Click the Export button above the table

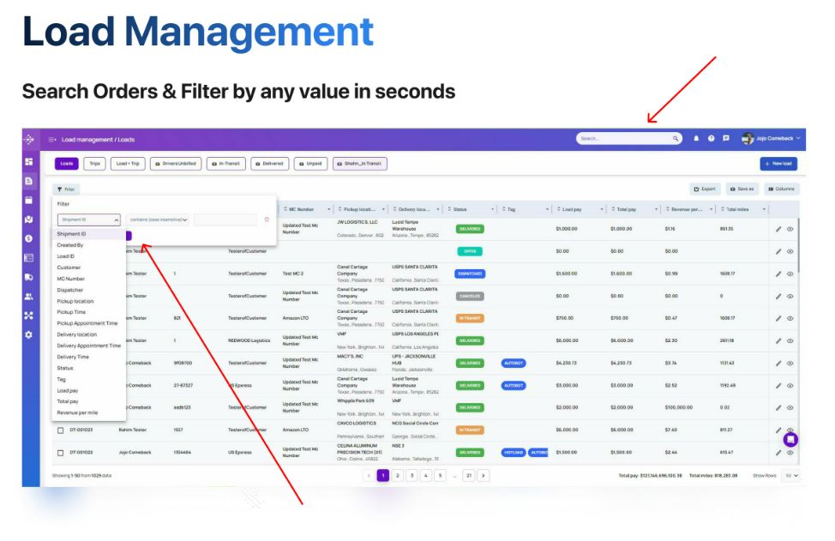coord(705,187)
